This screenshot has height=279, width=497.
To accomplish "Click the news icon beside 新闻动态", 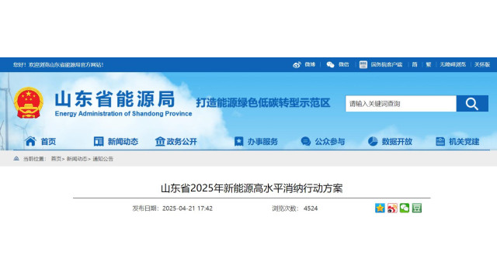I will (99, 141).
